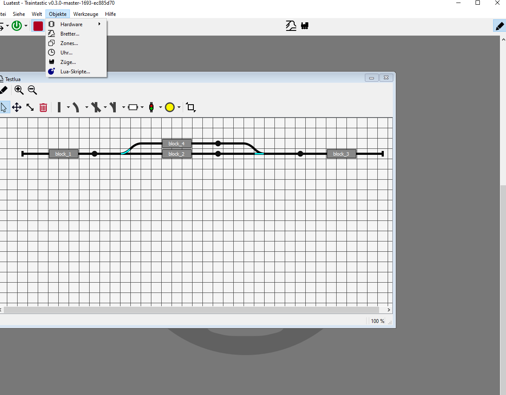
Task: Toggle the green power button
Action: (x=17, y=26)
